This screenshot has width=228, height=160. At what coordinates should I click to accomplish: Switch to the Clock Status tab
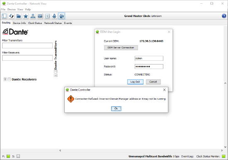(x=35, y=23)
